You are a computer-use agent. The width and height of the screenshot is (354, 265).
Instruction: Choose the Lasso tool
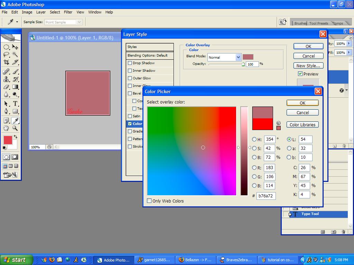tap(6, 55)
